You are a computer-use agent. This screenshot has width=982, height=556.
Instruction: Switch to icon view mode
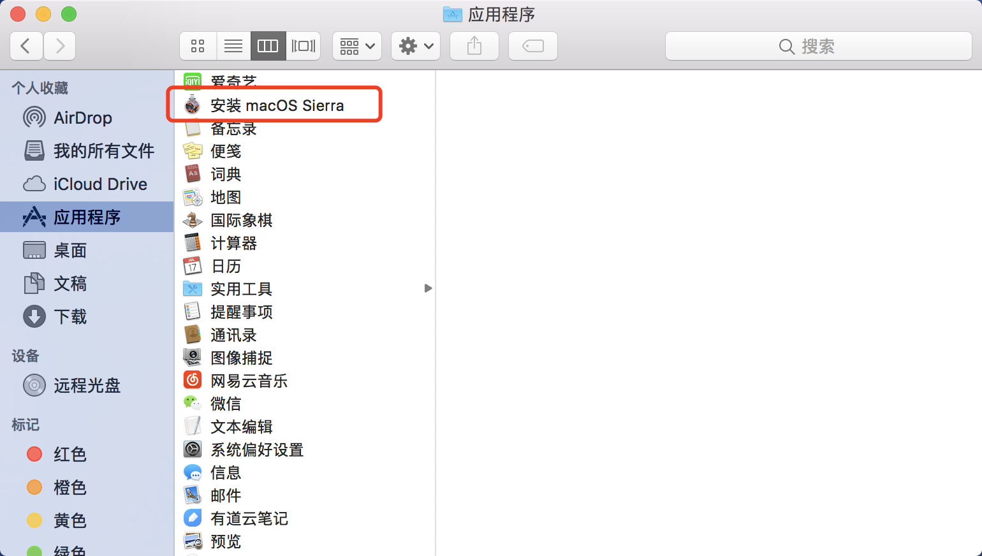pos(198,46)
